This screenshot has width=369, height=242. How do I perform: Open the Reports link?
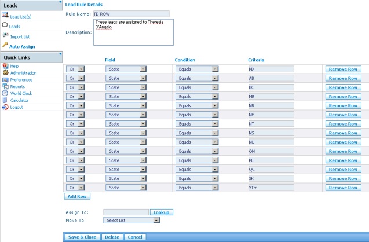pos(17,86)
